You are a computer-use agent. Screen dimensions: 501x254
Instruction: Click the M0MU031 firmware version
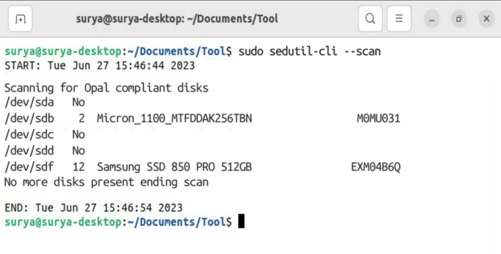[x=378, y=119]
